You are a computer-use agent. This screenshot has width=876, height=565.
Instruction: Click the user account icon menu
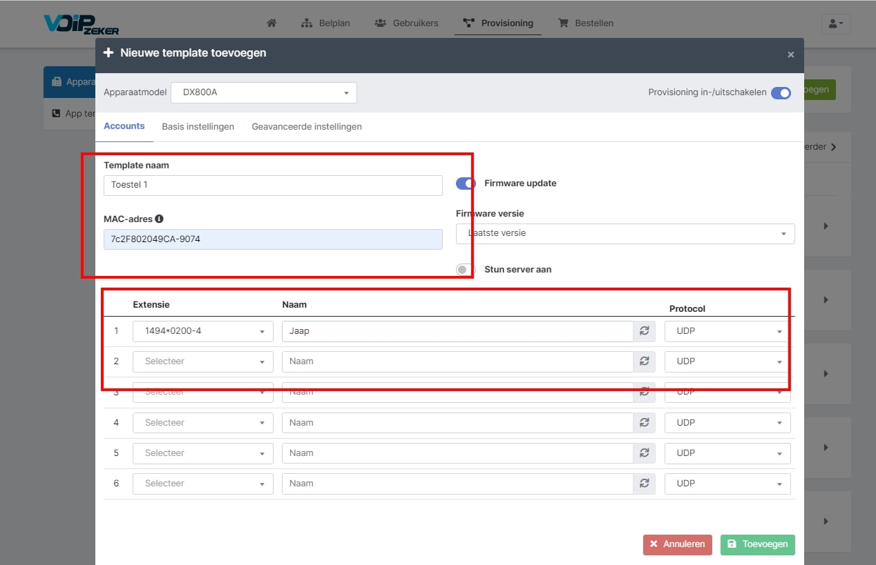[x=836, y=23]
